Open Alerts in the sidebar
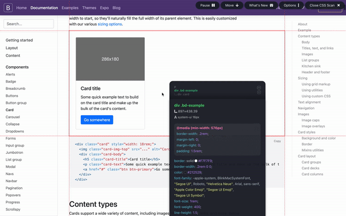Viewport: 346px width, 216px height. pos(10,74)
